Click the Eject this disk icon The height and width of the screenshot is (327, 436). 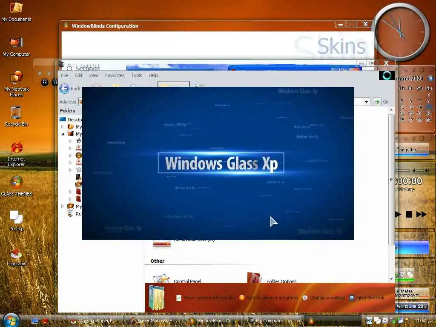(351, 298)
